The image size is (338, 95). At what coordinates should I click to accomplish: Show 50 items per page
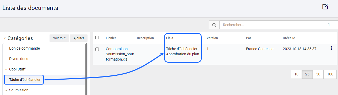click(x=318, y=74)
